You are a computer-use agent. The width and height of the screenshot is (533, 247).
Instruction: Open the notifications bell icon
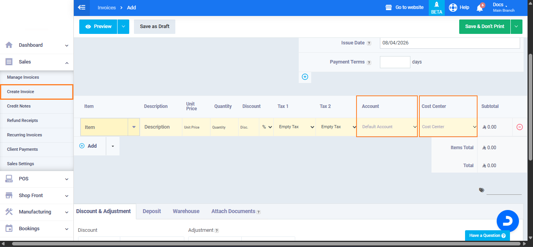click(480, 8)
